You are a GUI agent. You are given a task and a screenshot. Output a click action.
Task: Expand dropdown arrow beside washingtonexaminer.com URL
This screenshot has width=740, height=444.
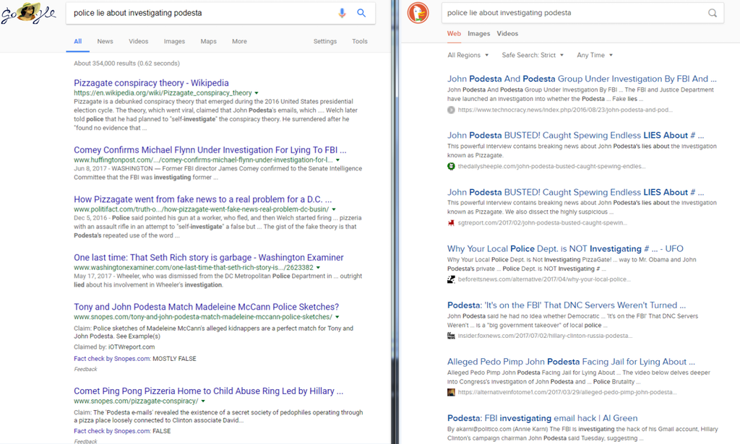tap(318, 268)
